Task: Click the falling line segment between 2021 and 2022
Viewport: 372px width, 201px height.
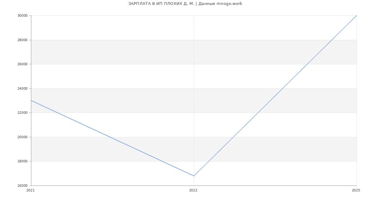Action: coord(113,138)
